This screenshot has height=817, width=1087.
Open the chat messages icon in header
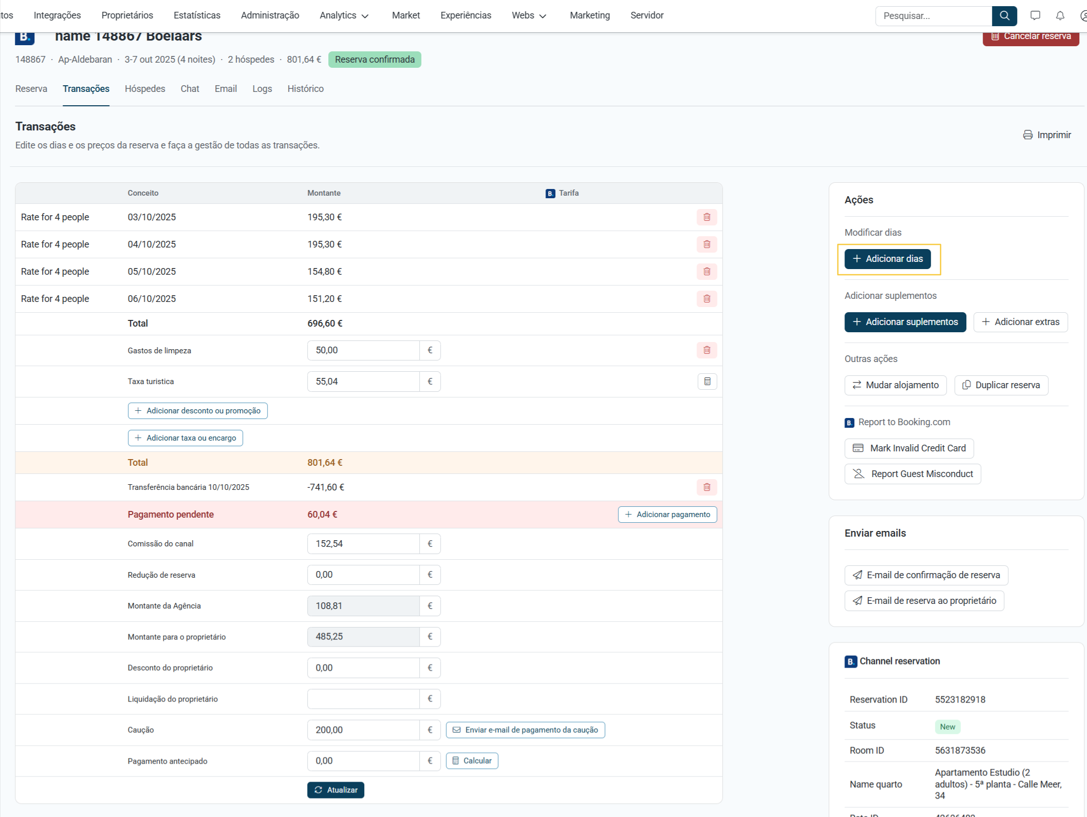(x=1035, y=16)
